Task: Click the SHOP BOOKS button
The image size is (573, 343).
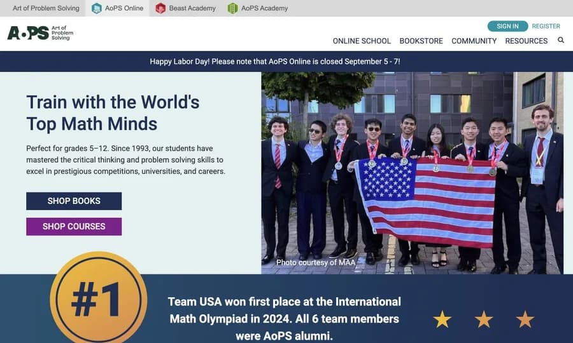Action: click(74, 201)
